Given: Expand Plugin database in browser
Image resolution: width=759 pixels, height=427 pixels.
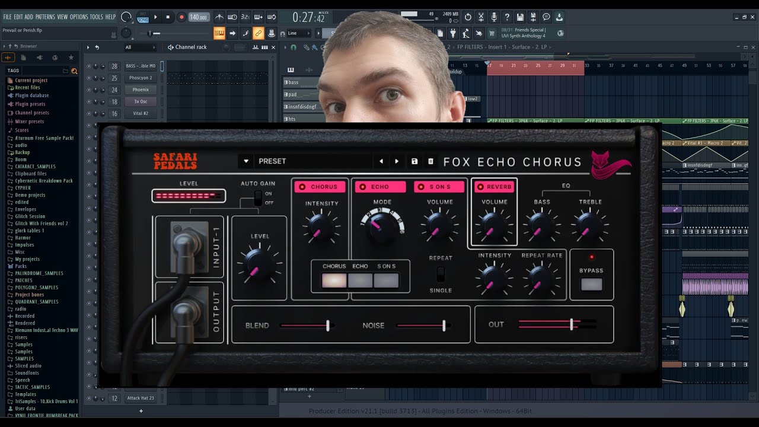Looking at the screenshot, I should click(32, 95).
